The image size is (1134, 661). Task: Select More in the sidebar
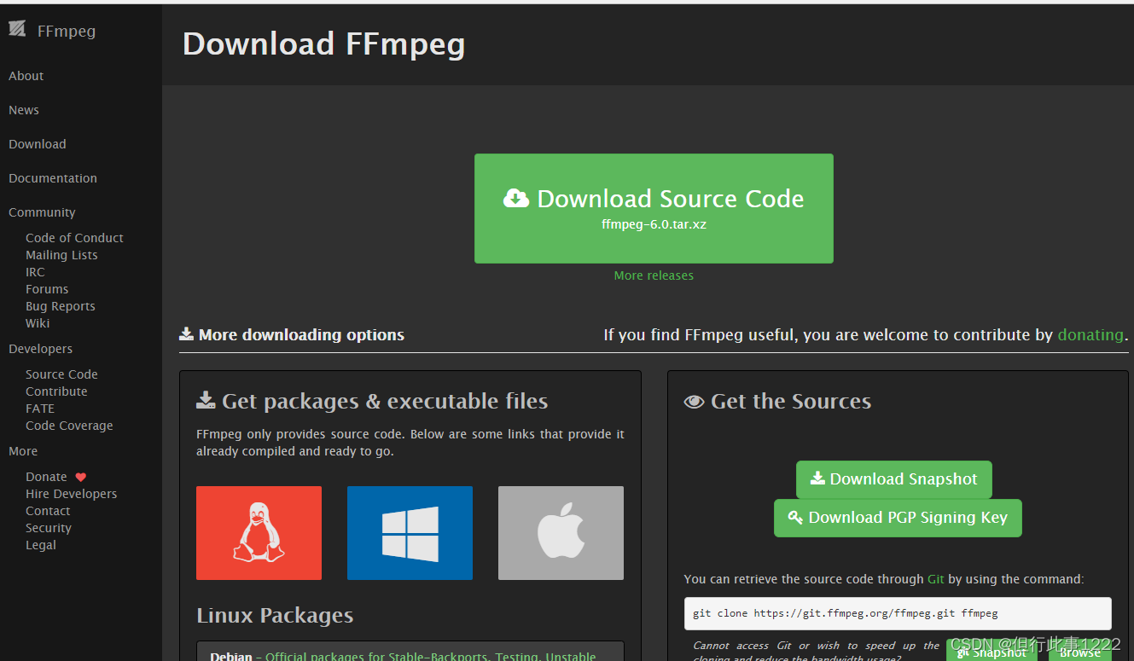coord(23,451)
